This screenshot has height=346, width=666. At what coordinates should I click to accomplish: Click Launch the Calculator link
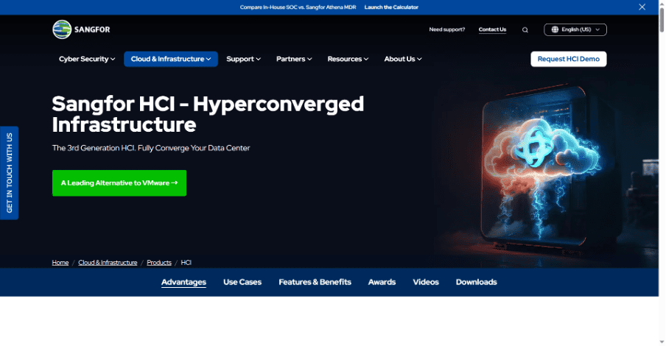pyautogui.click(x=391, y=7)
